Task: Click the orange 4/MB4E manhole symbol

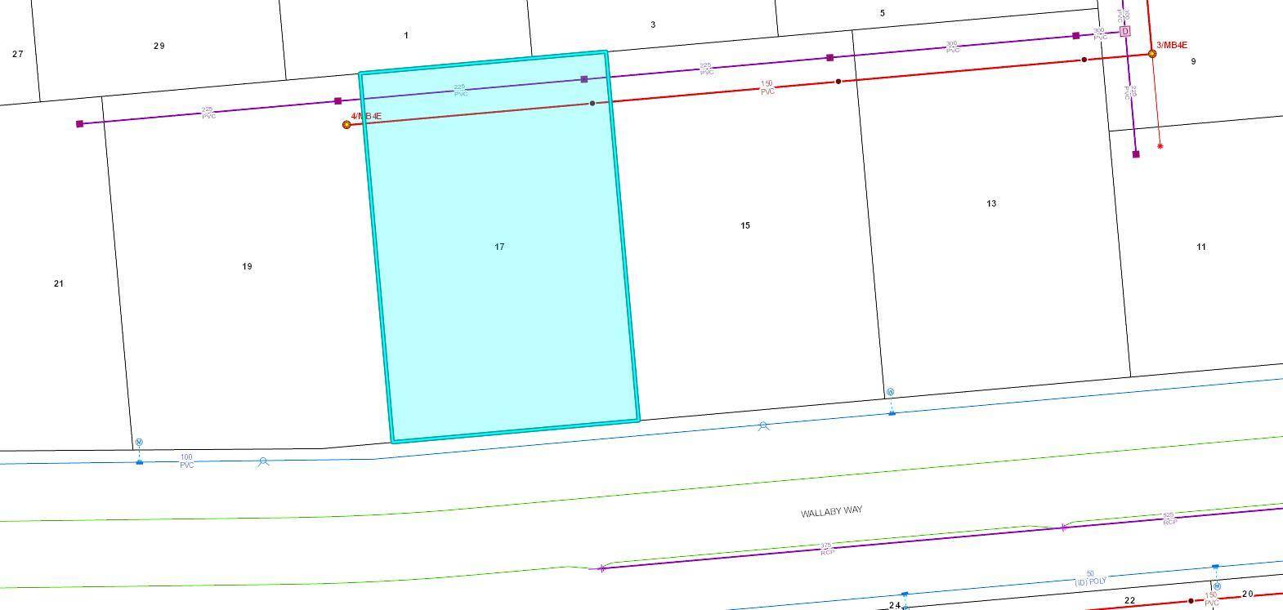Action: [346, 125]
